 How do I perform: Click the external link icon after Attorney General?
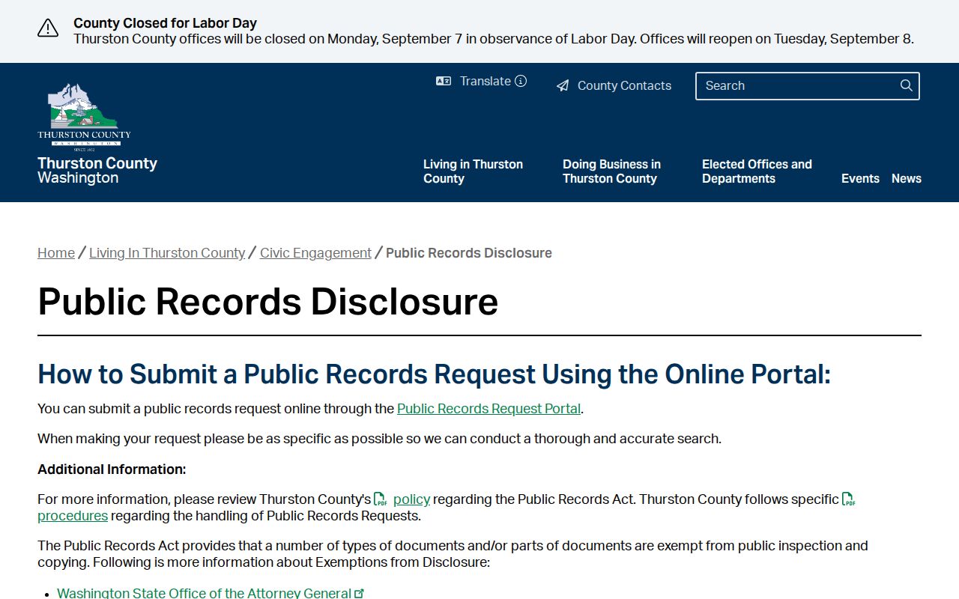point(360,594)
